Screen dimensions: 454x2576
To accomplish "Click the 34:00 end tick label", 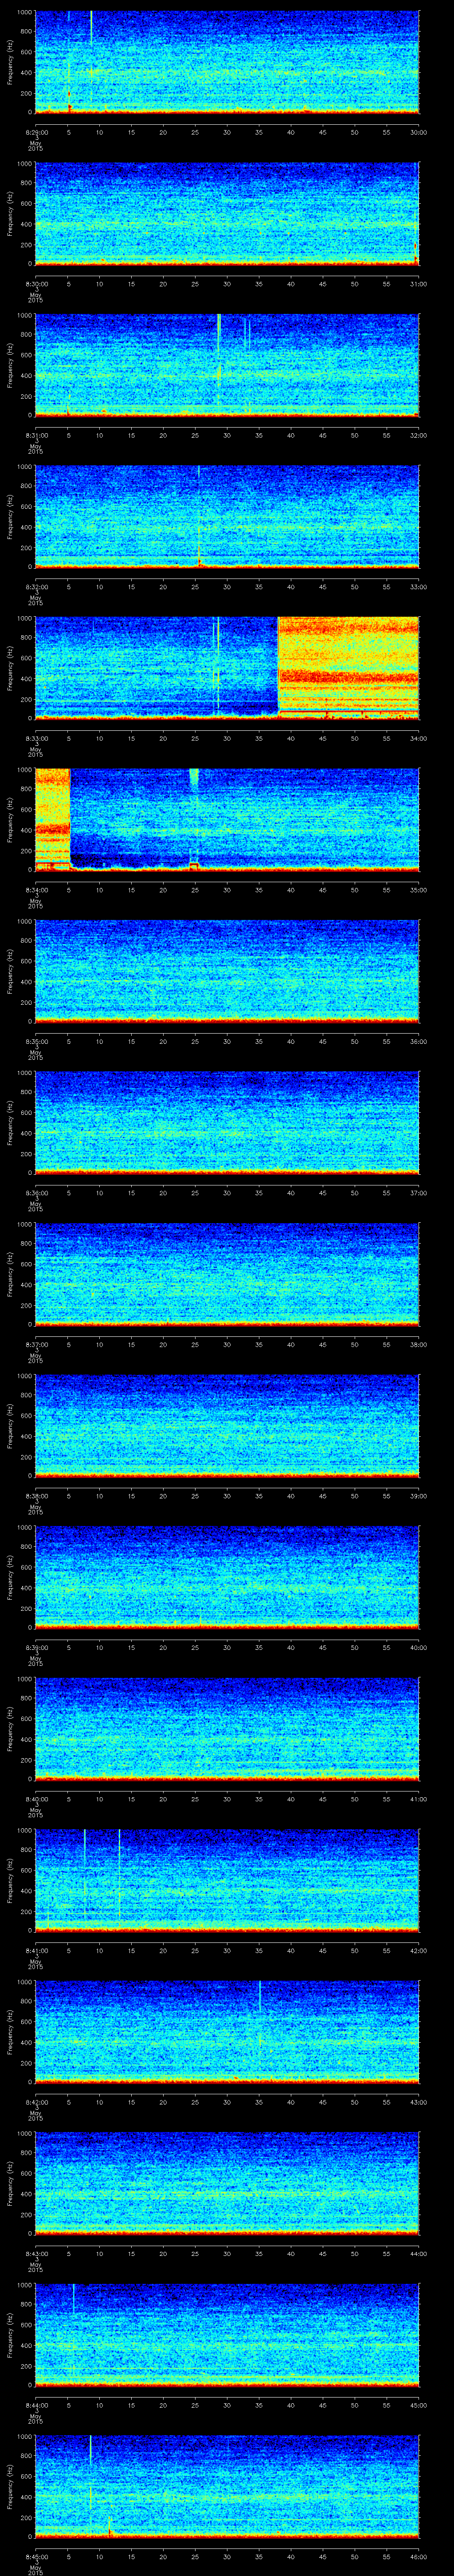I will coord(418,738).
